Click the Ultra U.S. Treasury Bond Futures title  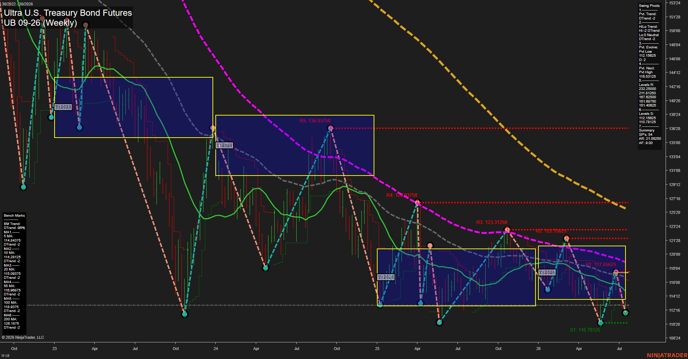pos(68,13)
